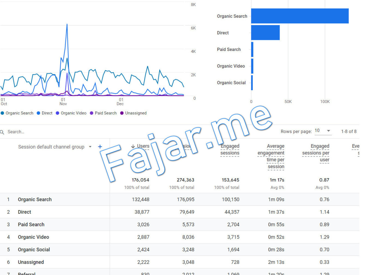Click the Organic Search bar in bar chart

300,16
